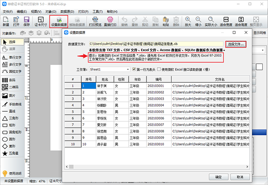Click the horizontal scrollbar left arrow
This screenshot has height=185, width=268.
[x=67, y=167]
